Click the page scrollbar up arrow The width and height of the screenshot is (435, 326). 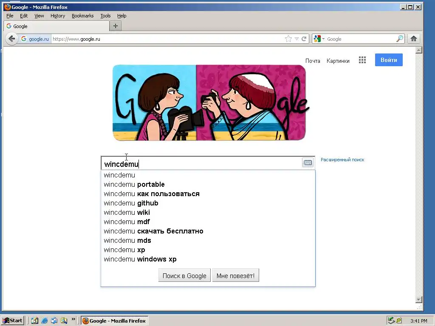[419, 50]
